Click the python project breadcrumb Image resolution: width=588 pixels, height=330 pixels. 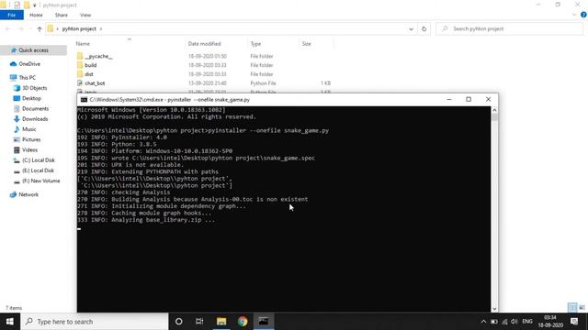(x=79, y=28)
